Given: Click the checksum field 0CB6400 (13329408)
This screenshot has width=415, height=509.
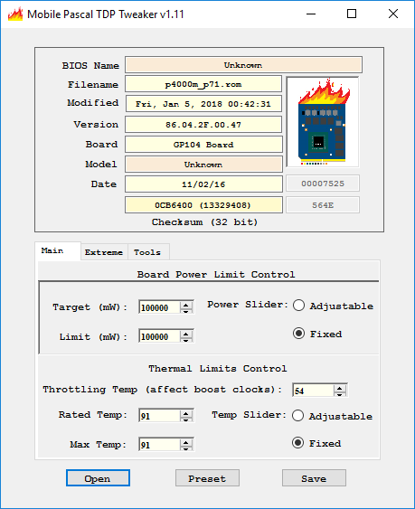Looking at the screenshot, I should (203, 205).
